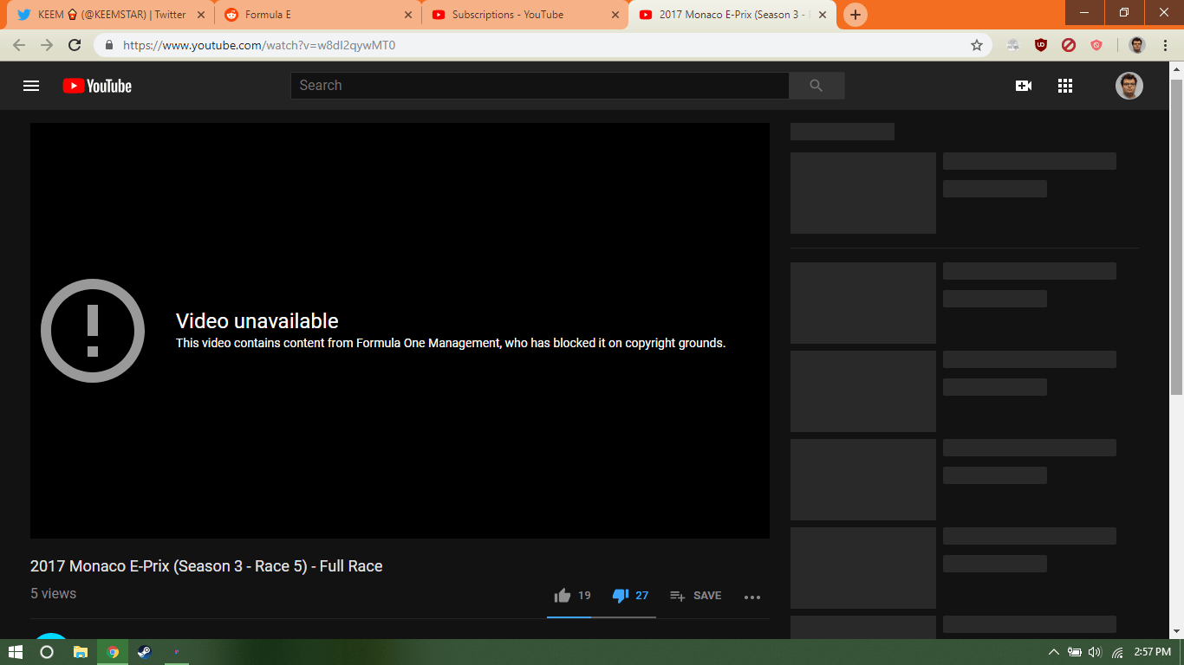The height and width of the screenshot is (665, 1184).
Task: Open the YouTube guide hamburger menu
Action: (31, 86)
